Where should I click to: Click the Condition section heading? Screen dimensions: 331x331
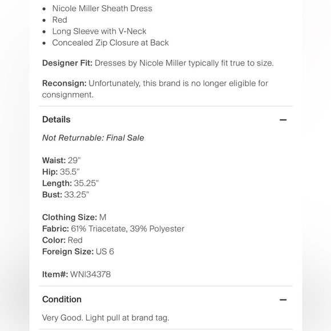tap(62, 300)
